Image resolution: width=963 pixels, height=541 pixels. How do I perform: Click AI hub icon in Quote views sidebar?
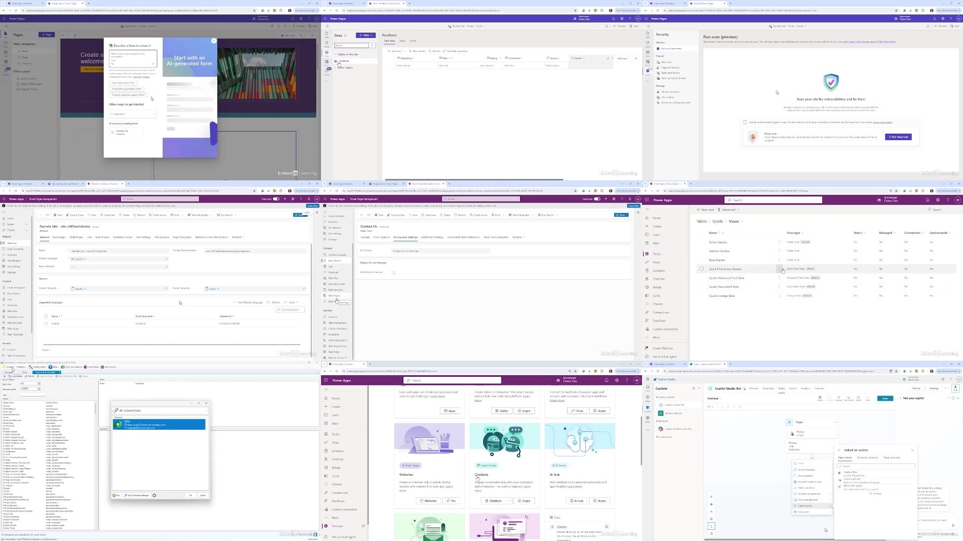pos(647,287)
